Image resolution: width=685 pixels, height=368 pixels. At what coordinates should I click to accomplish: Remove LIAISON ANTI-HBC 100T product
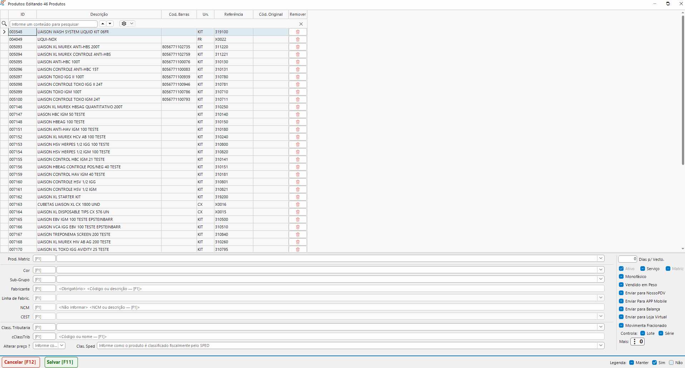click(x=298, y=62)
